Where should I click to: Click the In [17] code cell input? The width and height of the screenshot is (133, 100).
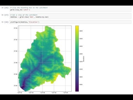(70, 16)
